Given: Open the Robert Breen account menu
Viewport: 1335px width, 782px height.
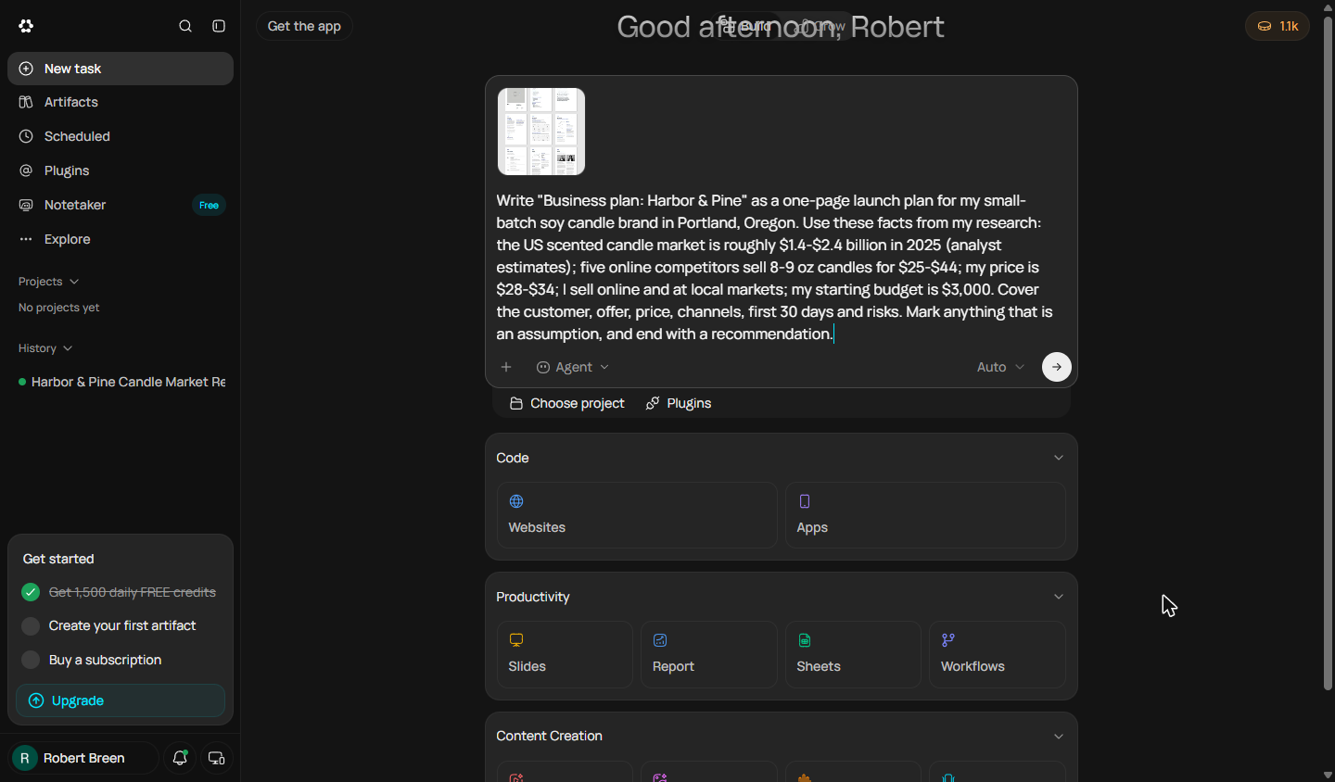Looking at the screenshot, I should point(83,758).
